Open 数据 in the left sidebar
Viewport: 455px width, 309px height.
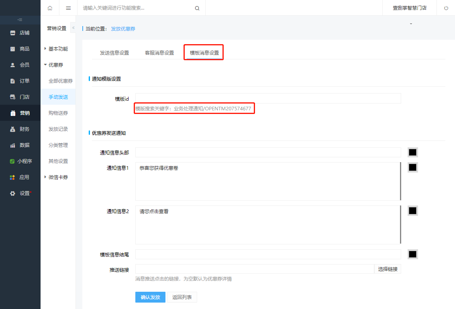click(20, 145)
